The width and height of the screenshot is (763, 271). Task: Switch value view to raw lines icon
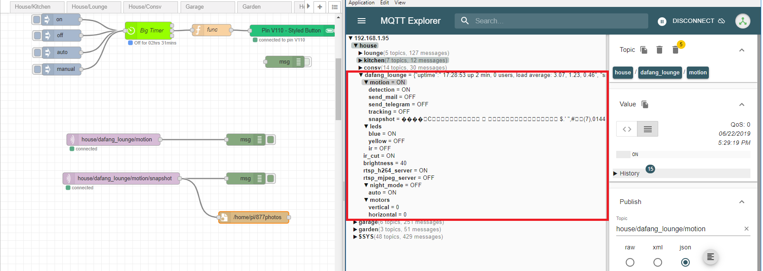pyautogui.click(x=648, y=129)
